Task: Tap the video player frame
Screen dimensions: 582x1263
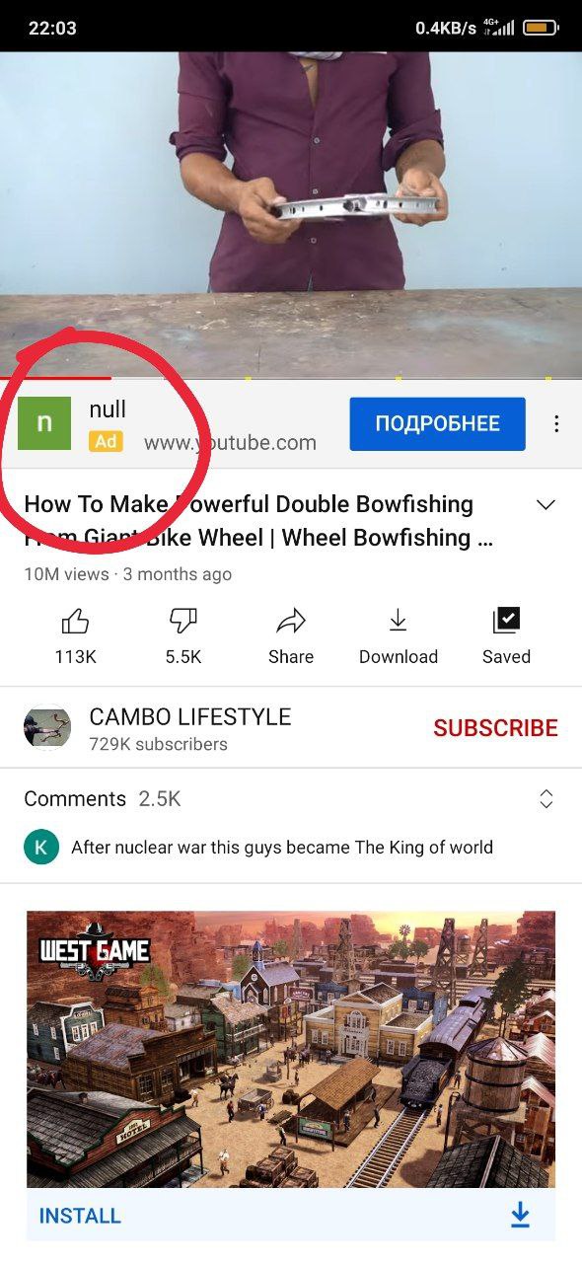Action: 291,215
